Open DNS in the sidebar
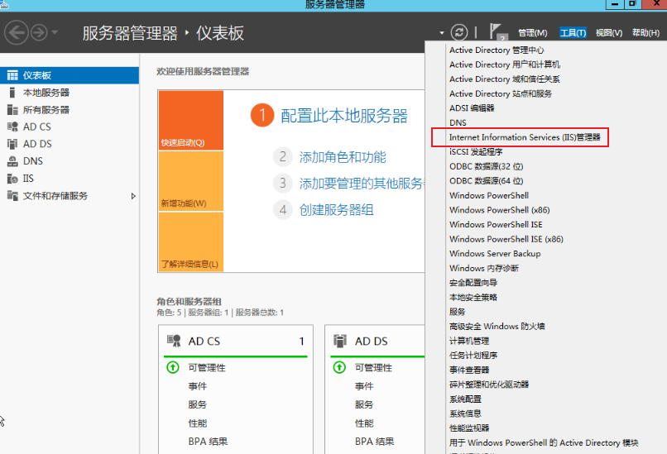 (70, 161)
